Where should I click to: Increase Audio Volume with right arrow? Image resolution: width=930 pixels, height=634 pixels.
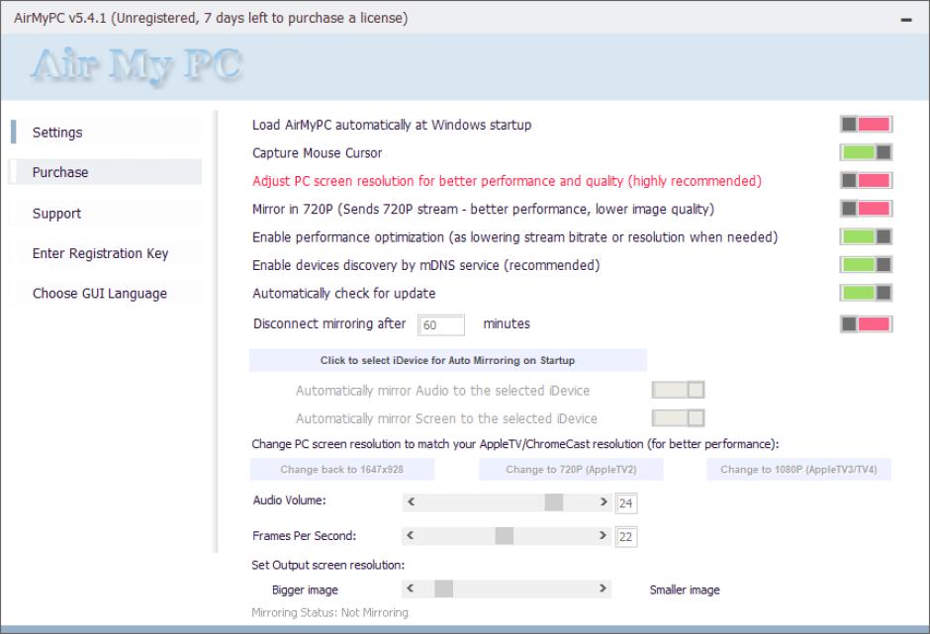tap(604, 501)
